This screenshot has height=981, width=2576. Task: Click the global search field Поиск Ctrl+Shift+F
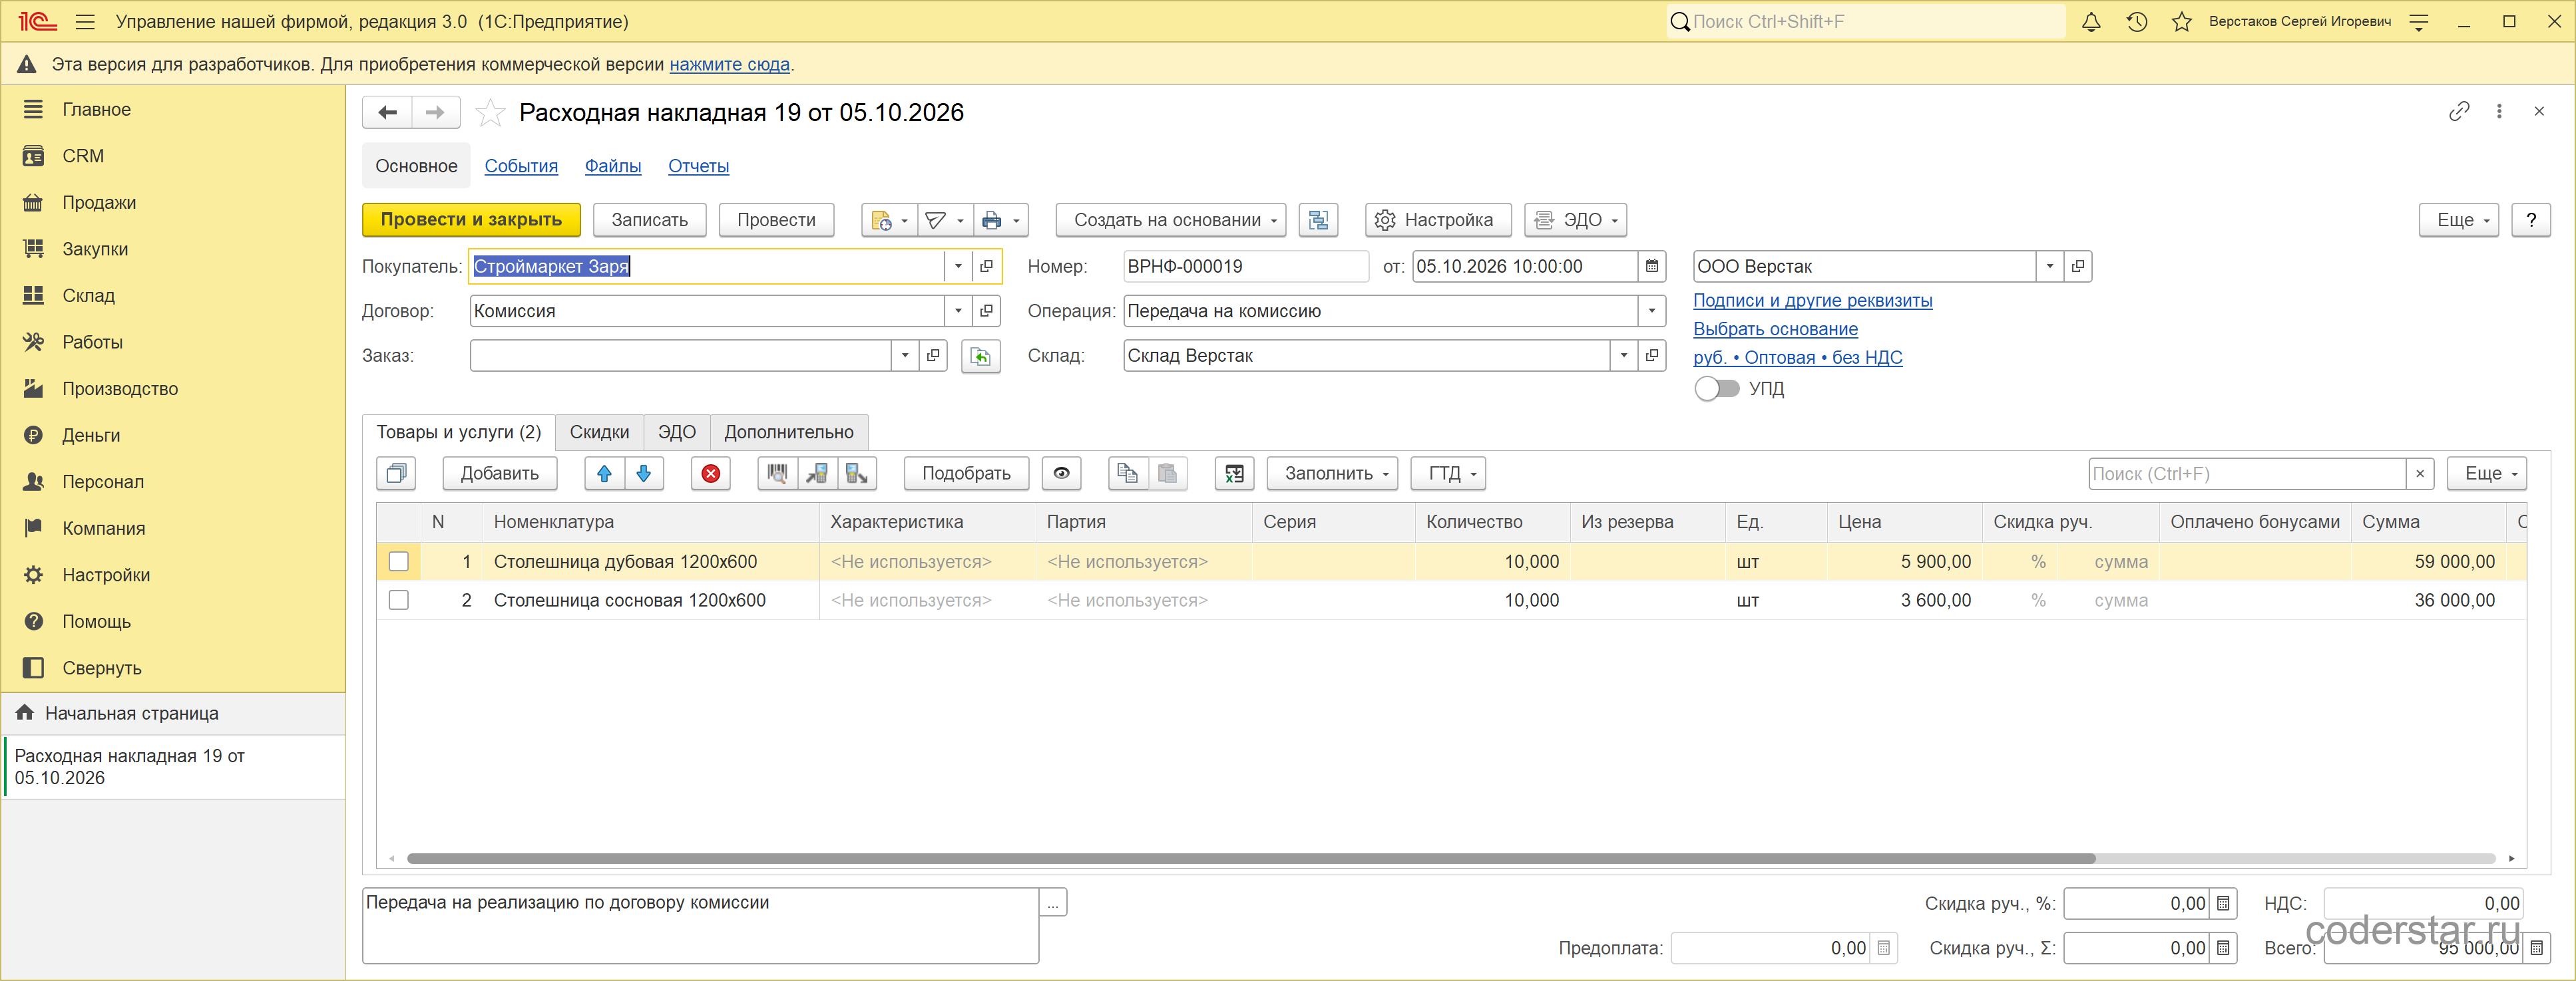pyautogui.click(x=1865, y=22)
